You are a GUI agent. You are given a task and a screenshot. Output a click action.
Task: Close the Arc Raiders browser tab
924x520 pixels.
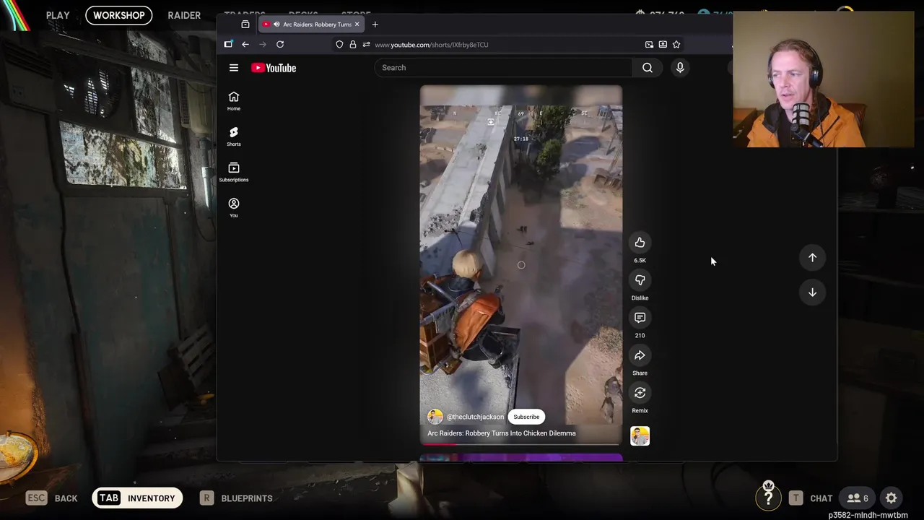click(357, 25)
